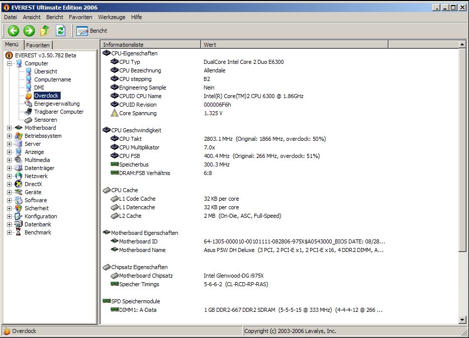Click the EVEREST v3.50.782 Beta root icon
This screenshot has height=338, width=469.
9,55
